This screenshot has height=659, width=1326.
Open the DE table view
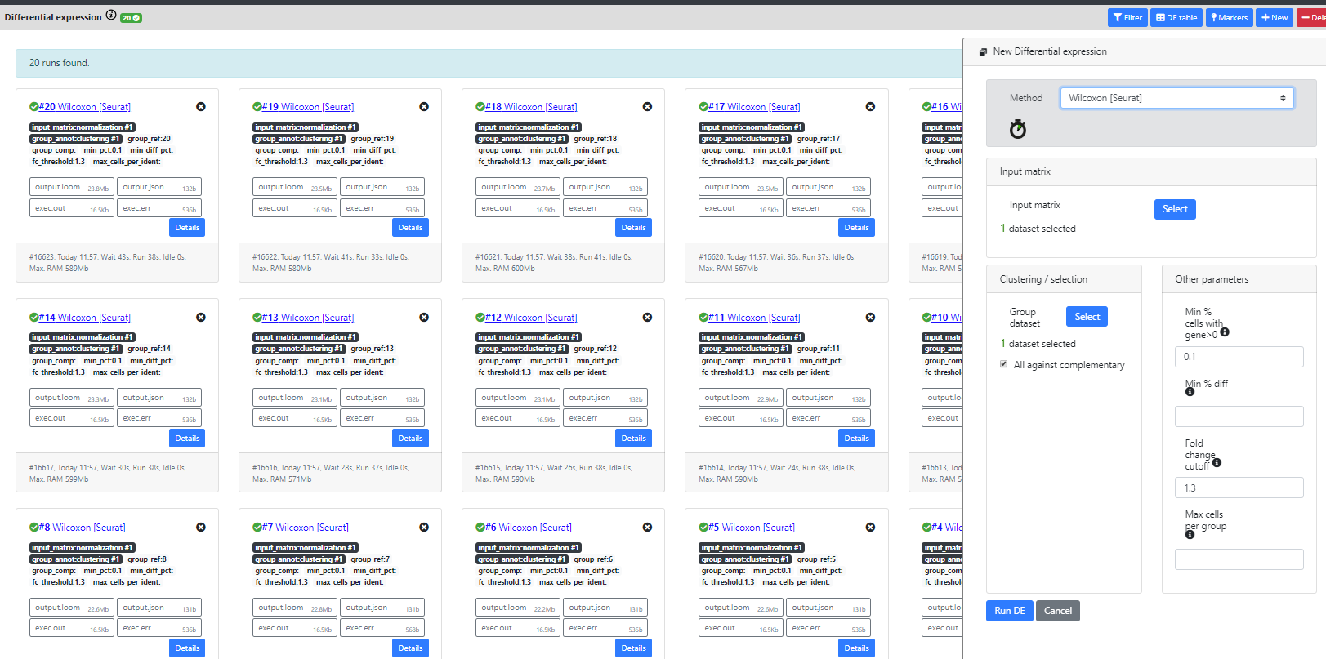(x=1176, y=17)
